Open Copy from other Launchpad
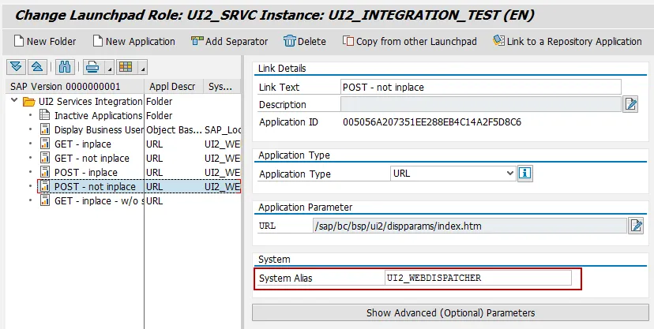This screenshot has width=654, height=329. click(x=410, y=41)
